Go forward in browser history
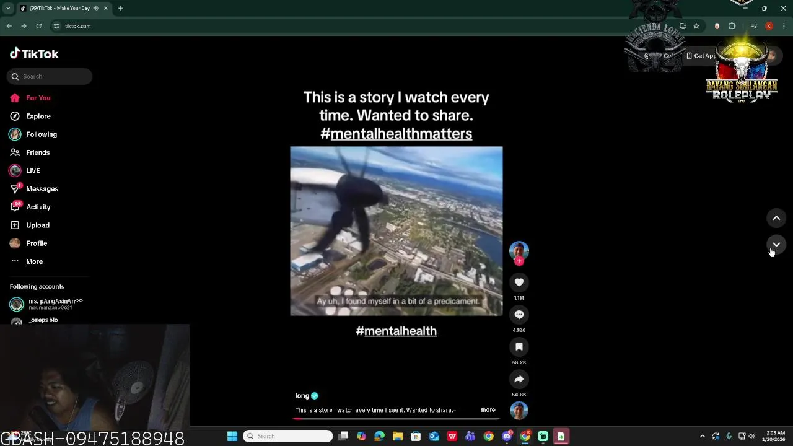Image resolution: width=793 pixels, height=446 pixels. (x=24, y=26)
